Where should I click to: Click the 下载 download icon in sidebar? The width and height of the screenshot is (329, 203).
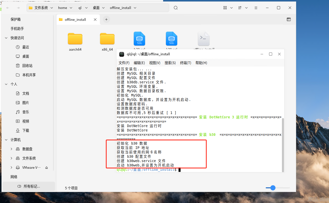[18, 130]
